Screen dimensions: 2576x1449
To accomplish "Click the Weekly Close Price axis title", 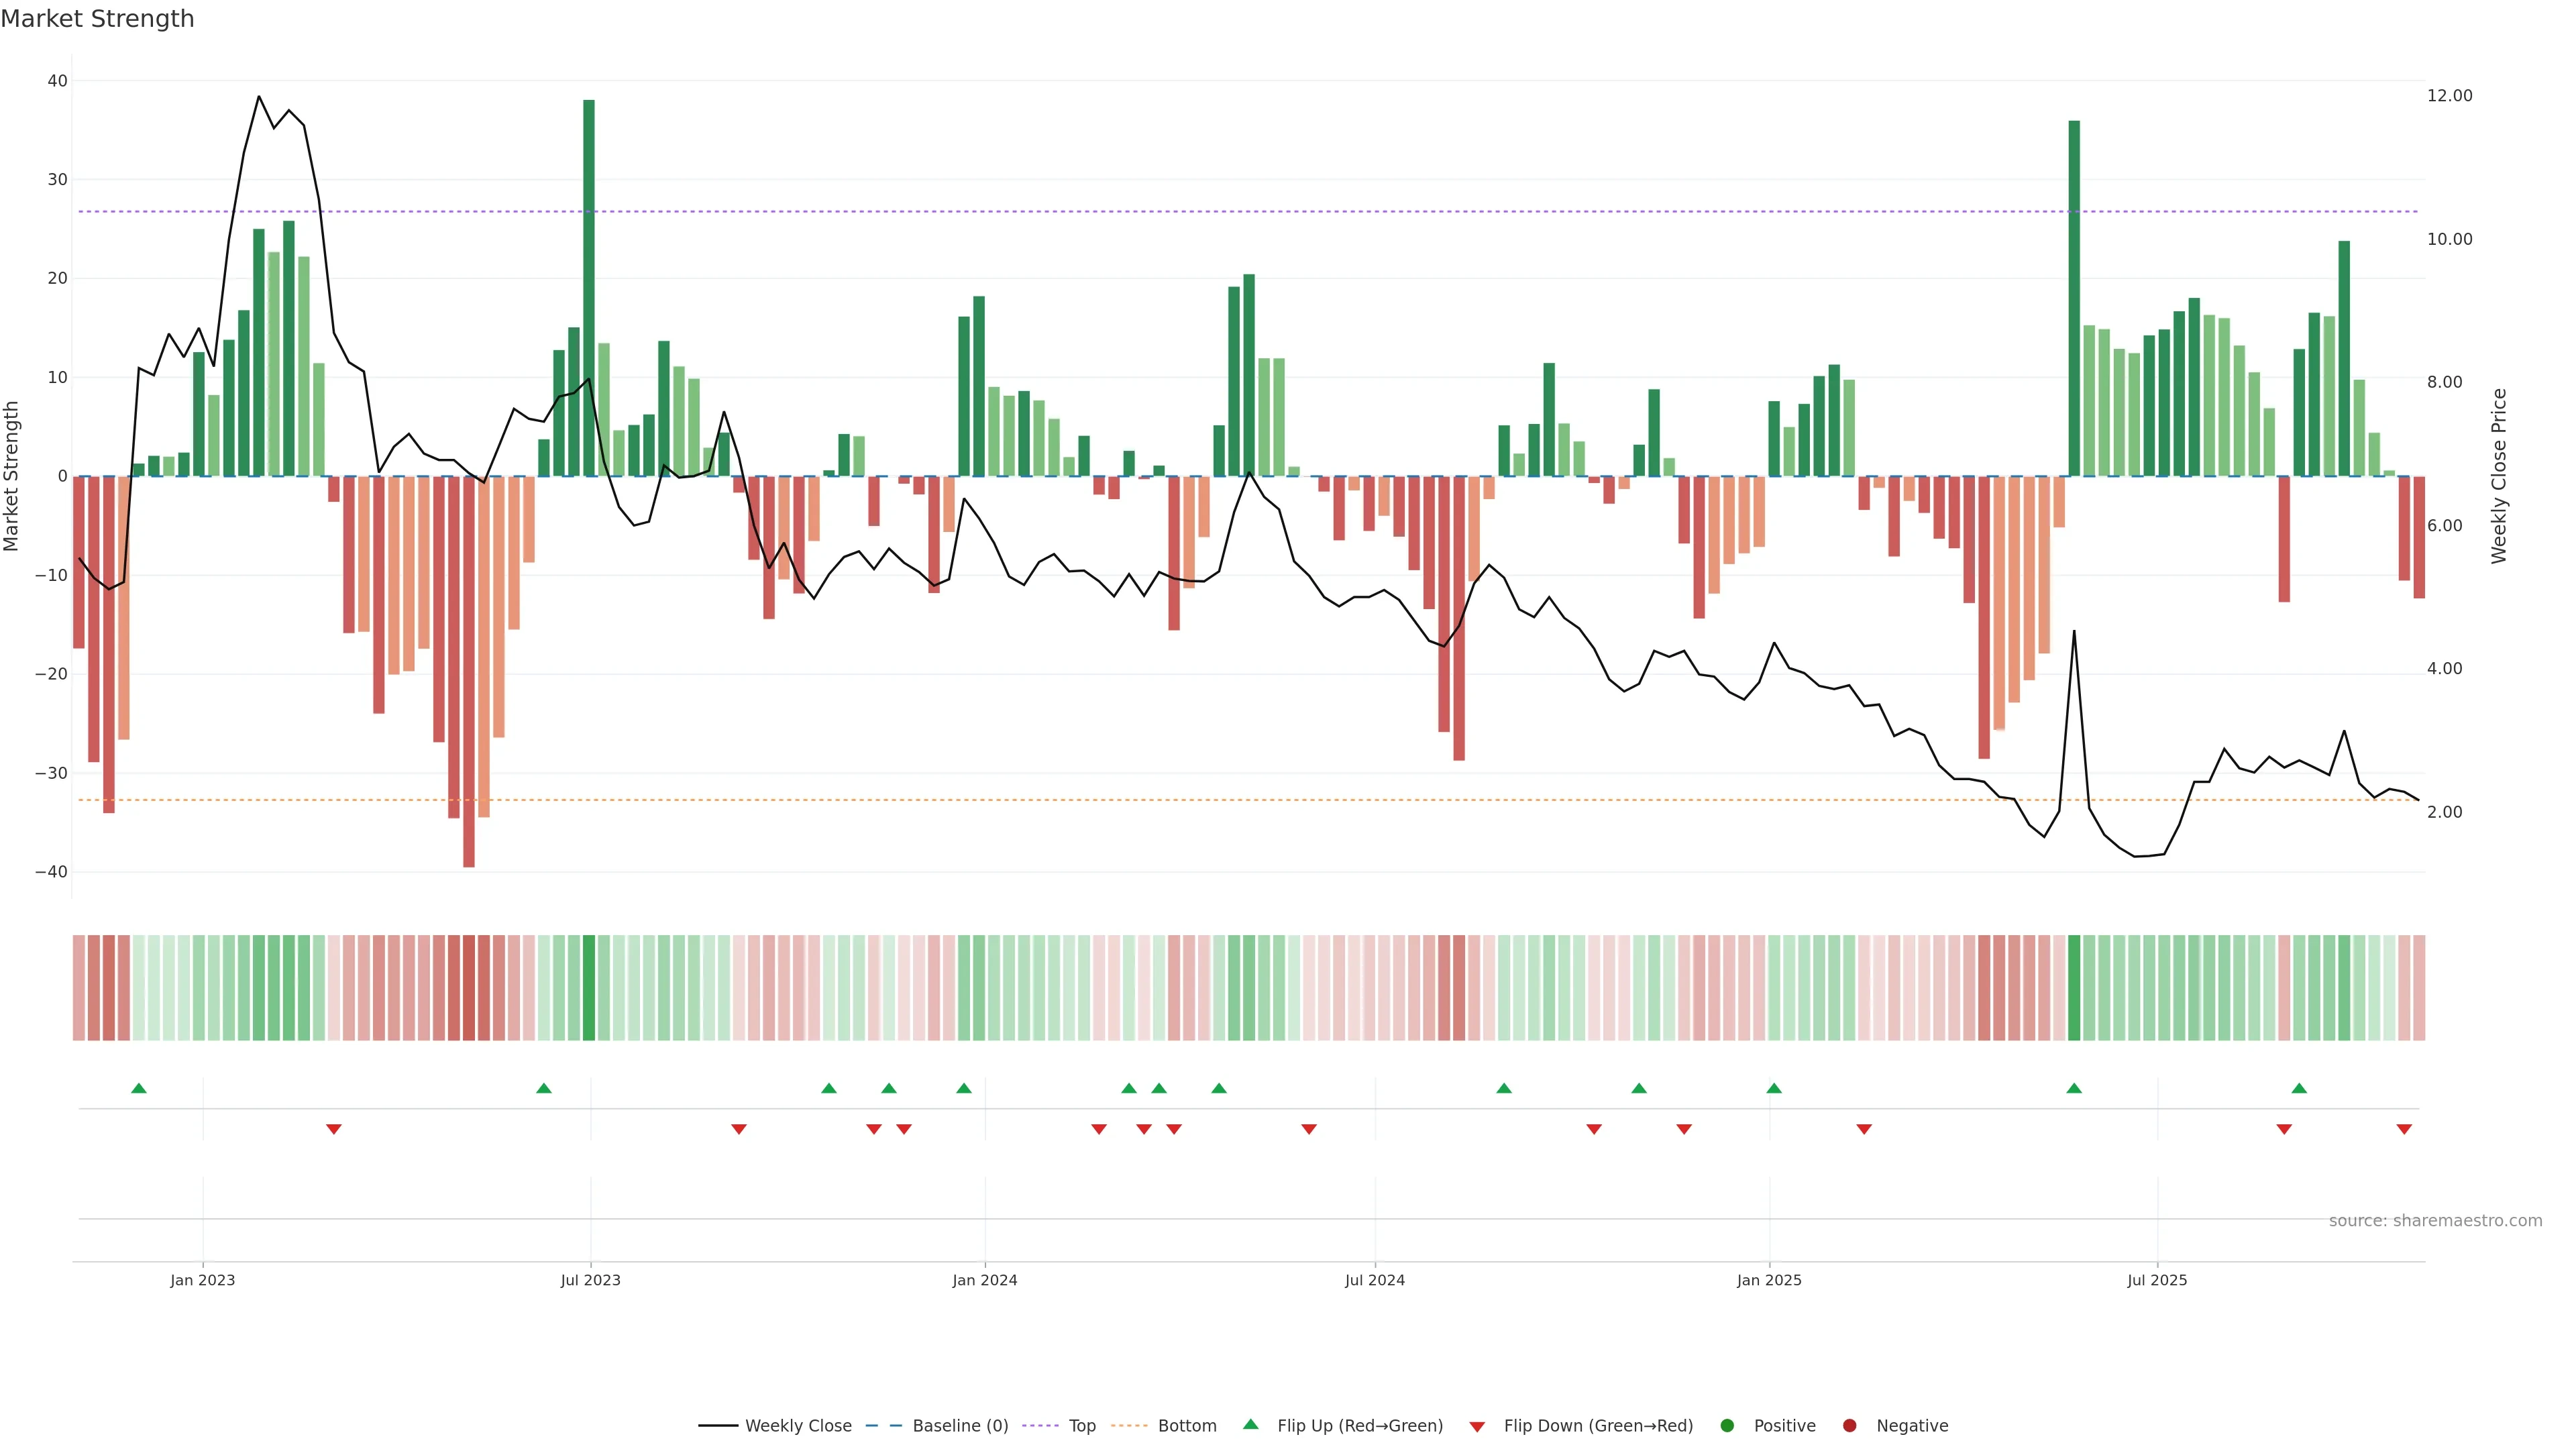I will (x=2499, y=476).
